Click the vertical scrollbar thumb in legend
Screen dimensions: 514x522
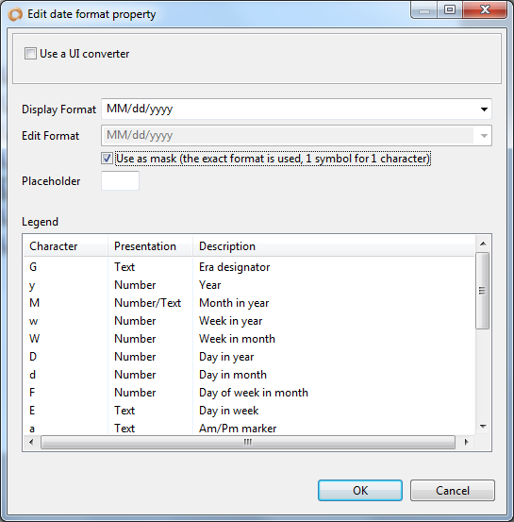pos(482,291)
